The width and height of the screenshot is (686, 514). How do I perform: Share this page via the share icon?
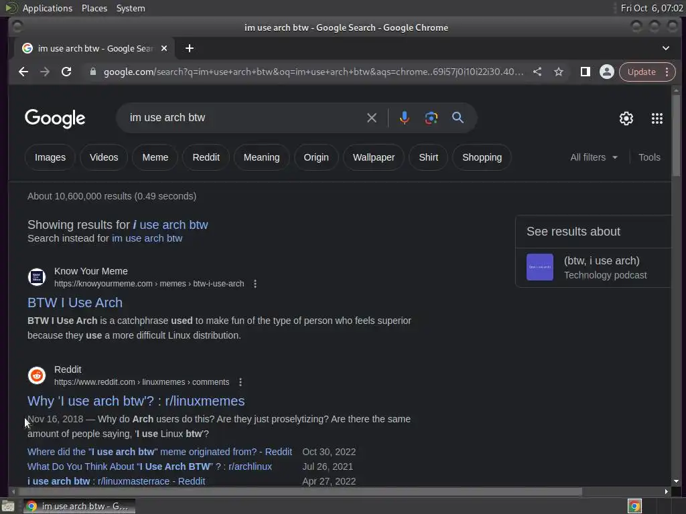[537, 72]
